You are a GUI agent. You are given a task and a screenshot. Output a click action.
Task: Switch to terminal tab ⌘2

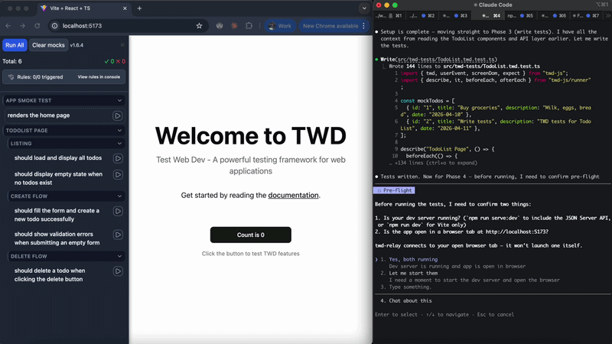[x=422, y=15]
